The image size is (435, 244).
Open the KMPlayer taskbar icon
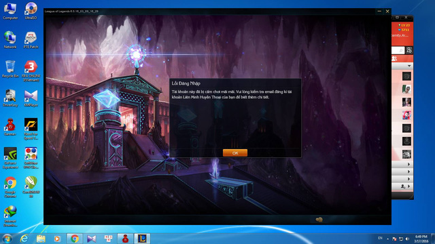(91, 239)
